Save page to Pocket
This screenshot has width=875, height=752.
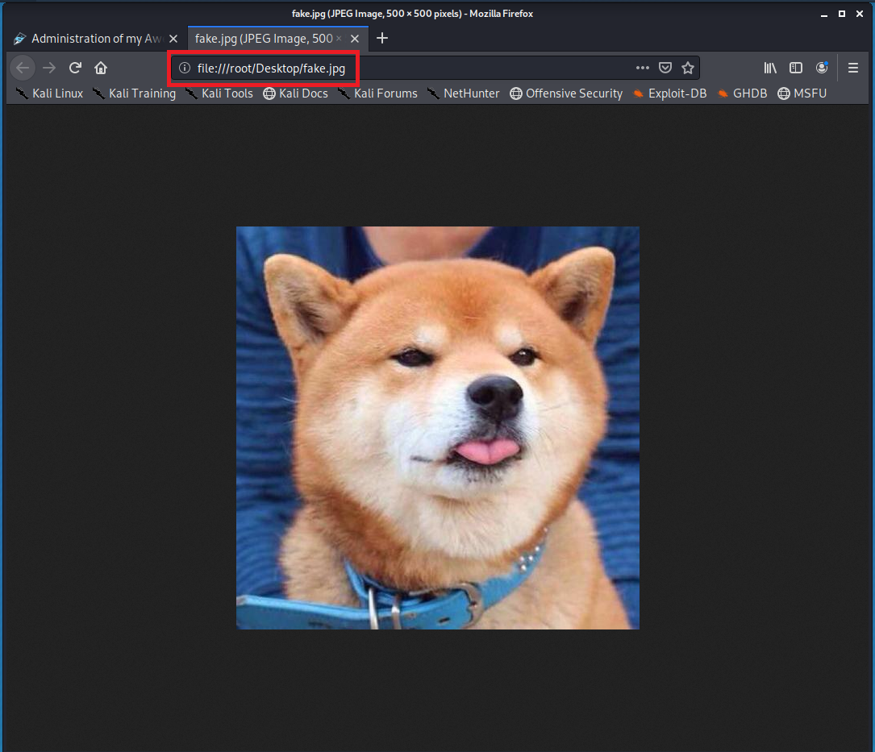[x=665, y=68]
